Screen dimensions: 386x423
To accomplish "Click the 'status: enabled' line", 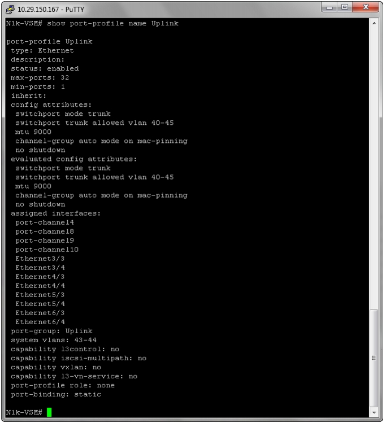I will [x=45, y=68].
